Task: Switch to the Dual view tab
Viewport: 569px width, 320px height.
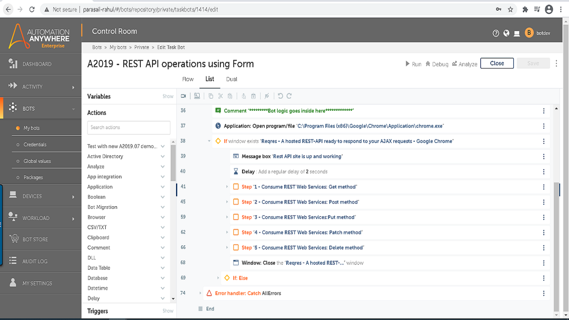Action: coord(232,79)
